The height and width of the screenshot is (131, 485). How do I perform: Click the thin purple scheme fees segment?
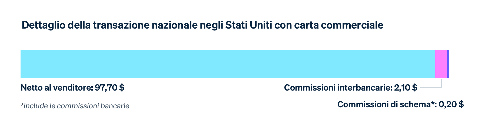point(448,64)
